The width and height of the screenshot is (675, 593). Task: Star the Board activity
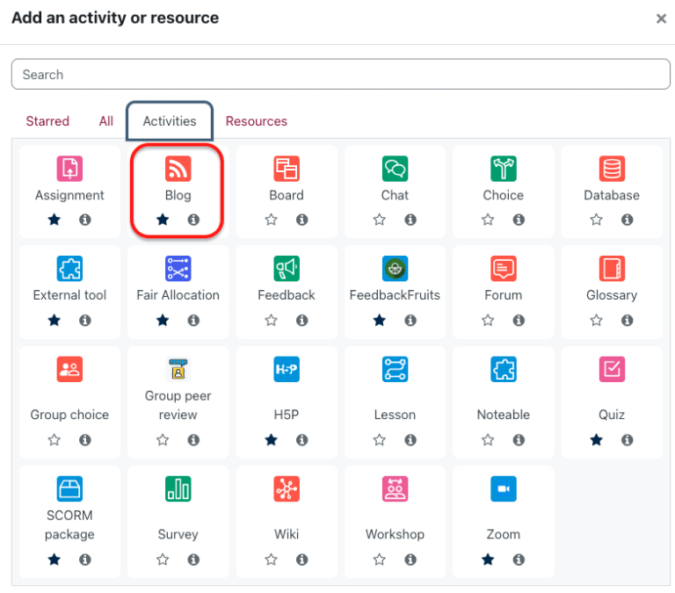[x=272, y=220]
